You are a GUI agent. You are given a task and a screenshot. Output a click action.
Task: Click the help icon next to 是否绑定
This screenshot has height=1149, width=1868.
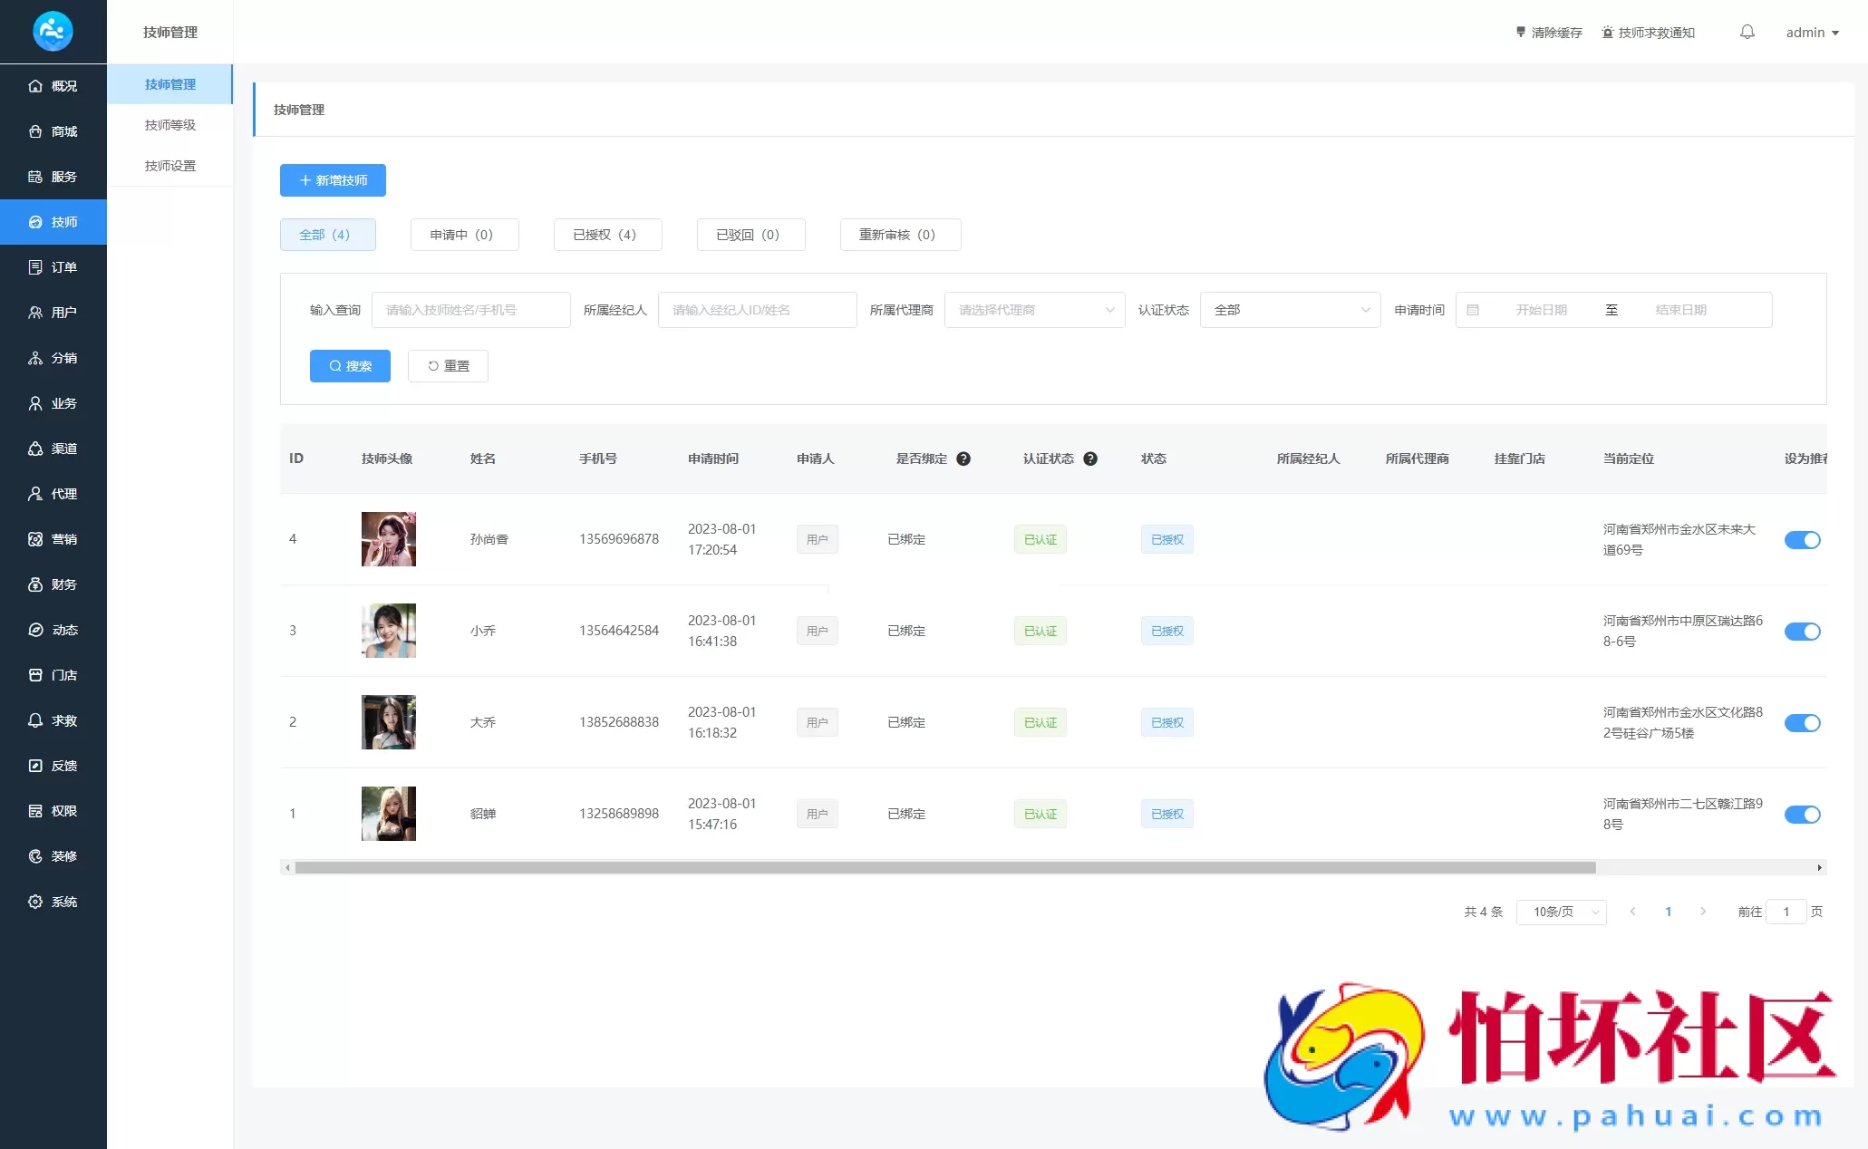pos(963,459)
